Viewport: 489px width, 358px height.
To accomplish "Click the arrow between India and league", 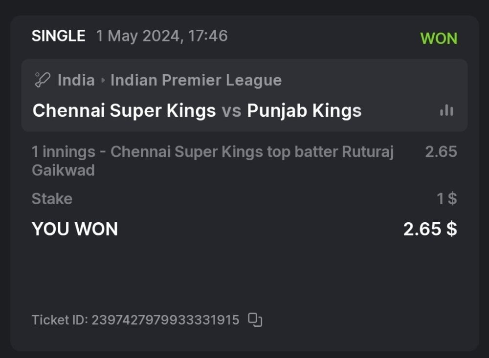I will pos(103,81).
